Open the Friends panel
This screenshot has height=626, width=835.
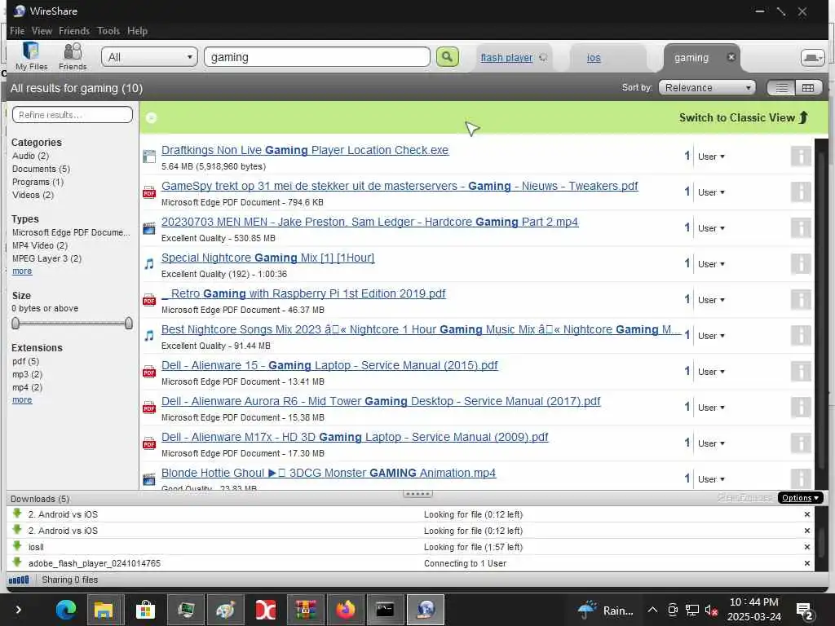[x=73, y=56]
